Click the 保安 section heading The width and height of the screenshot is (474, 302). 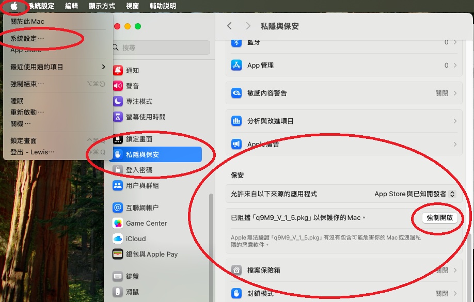tap(238, 175)
